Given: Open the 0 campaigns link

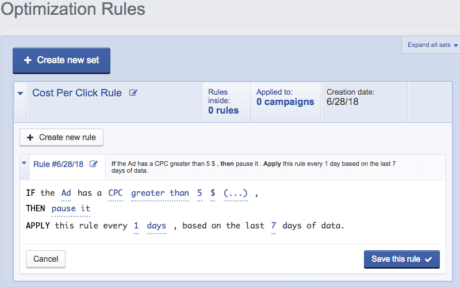Looking at the screenshot, I should tap(285, 102).
